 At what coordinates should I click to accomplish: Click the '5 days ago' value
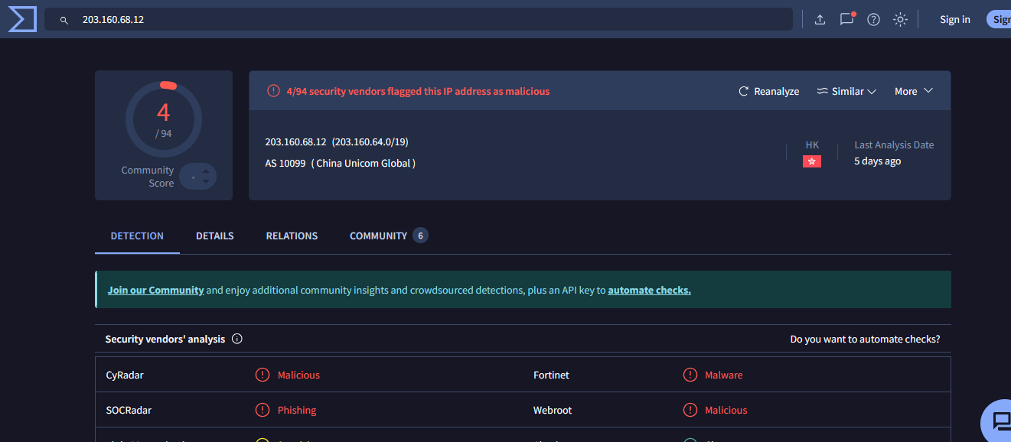pyautogui.click(x=877, y=161)
